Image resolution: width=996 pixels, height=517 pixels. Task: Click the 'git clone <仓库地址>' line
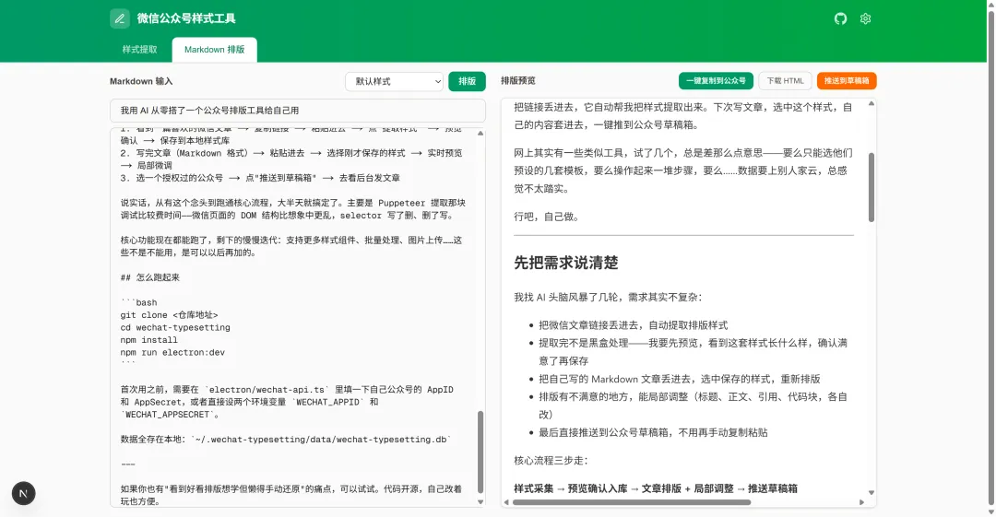coord(169,315)
